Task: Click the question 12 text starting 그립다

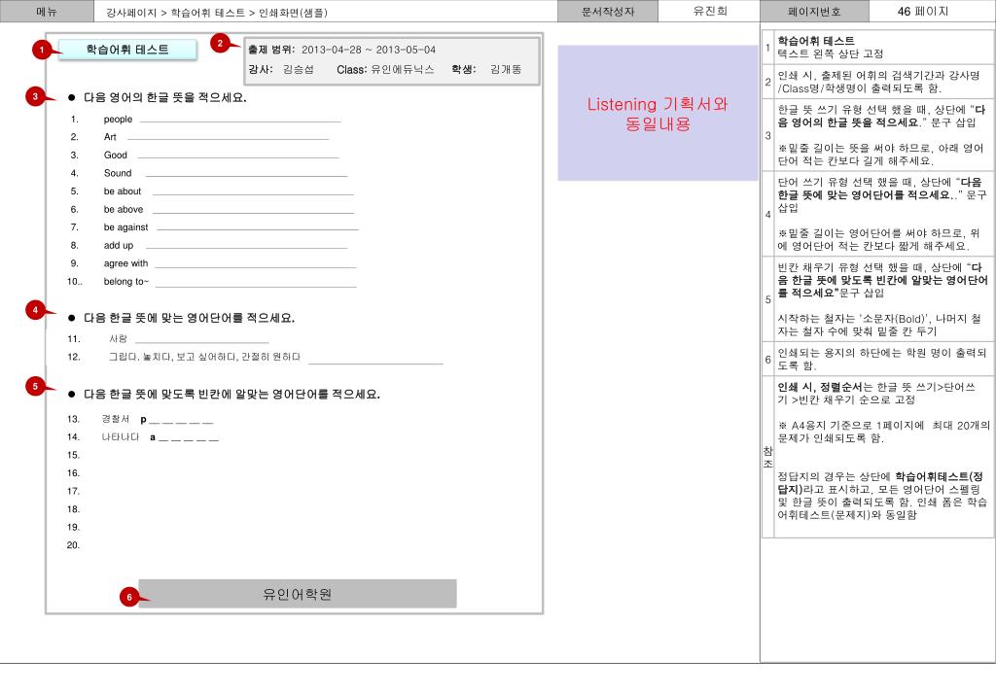Action: [x=204, y=357]
